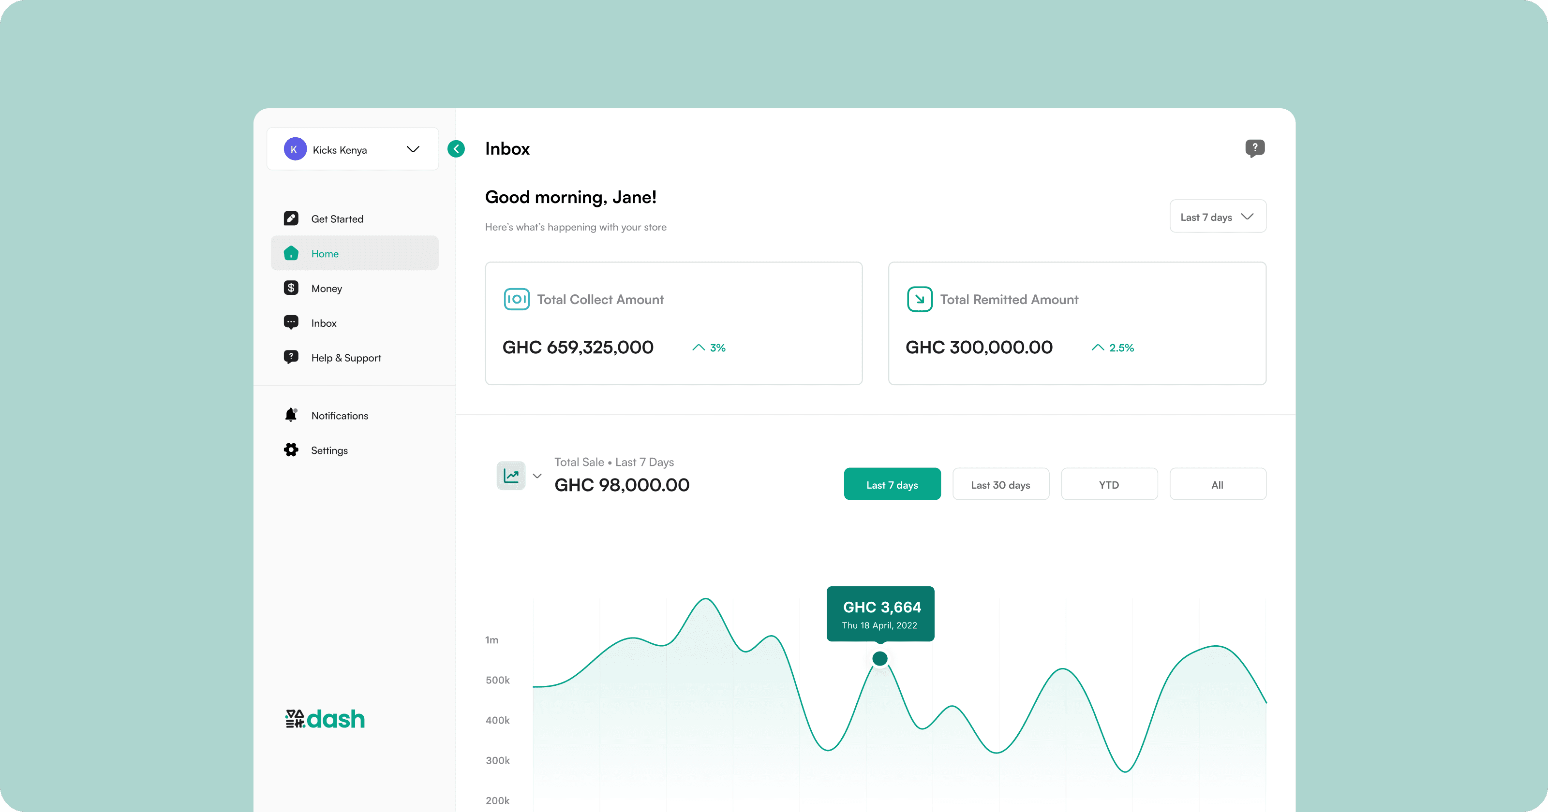The width and height of the screenshot is (1548, 812).
Task: Click the Total Remitted Amount arrow icon
Action: 920,299
